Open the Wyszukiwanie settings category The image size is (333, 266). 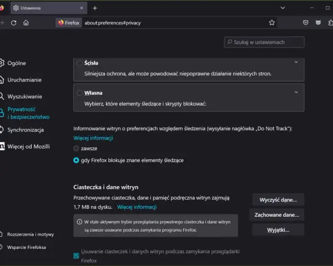(21, 96)
